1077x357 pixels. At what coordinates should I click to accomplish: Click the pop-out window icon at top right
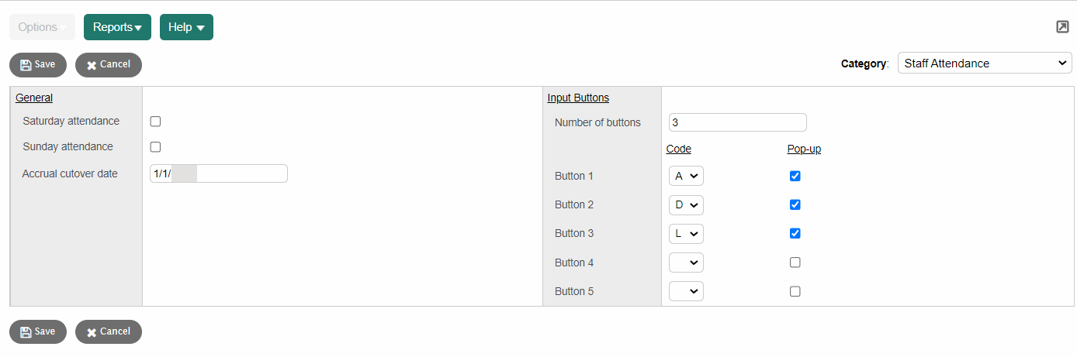(1062, 27)
